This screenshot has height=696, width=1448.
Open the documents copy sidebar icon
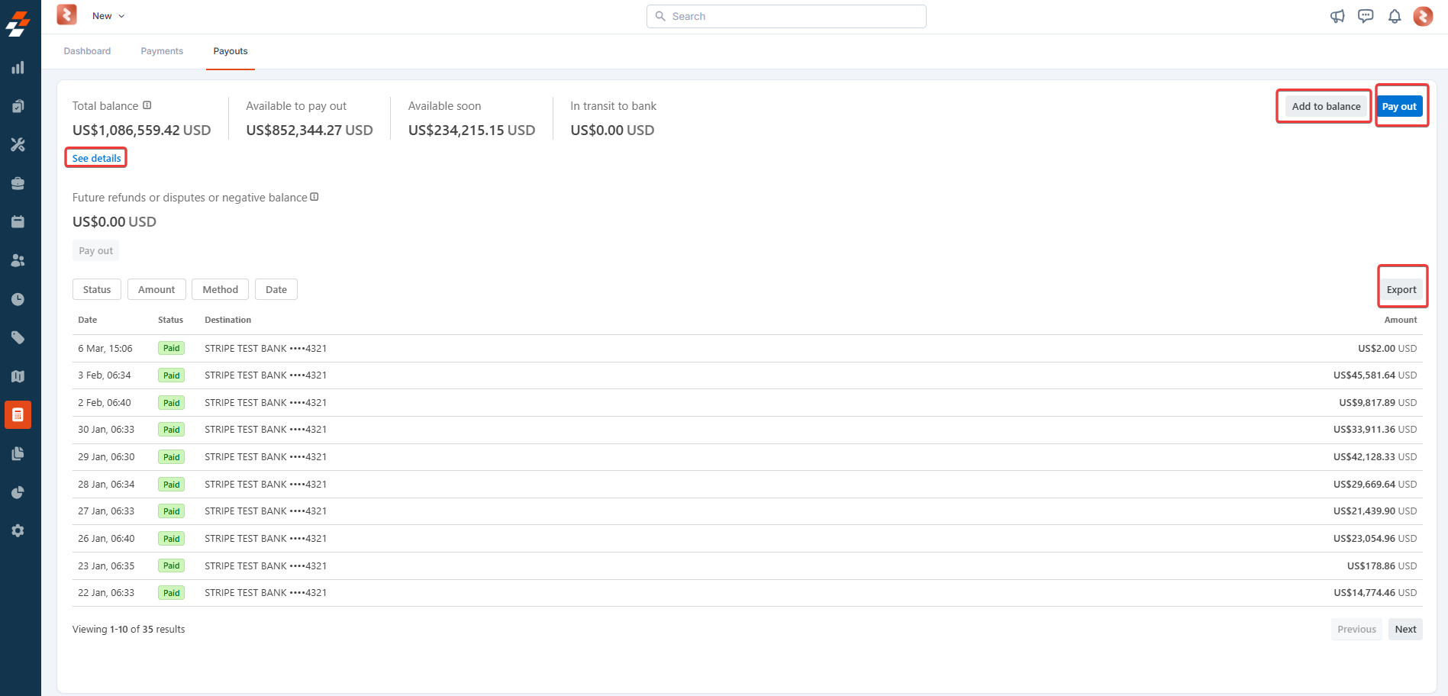tap(18, 453)
